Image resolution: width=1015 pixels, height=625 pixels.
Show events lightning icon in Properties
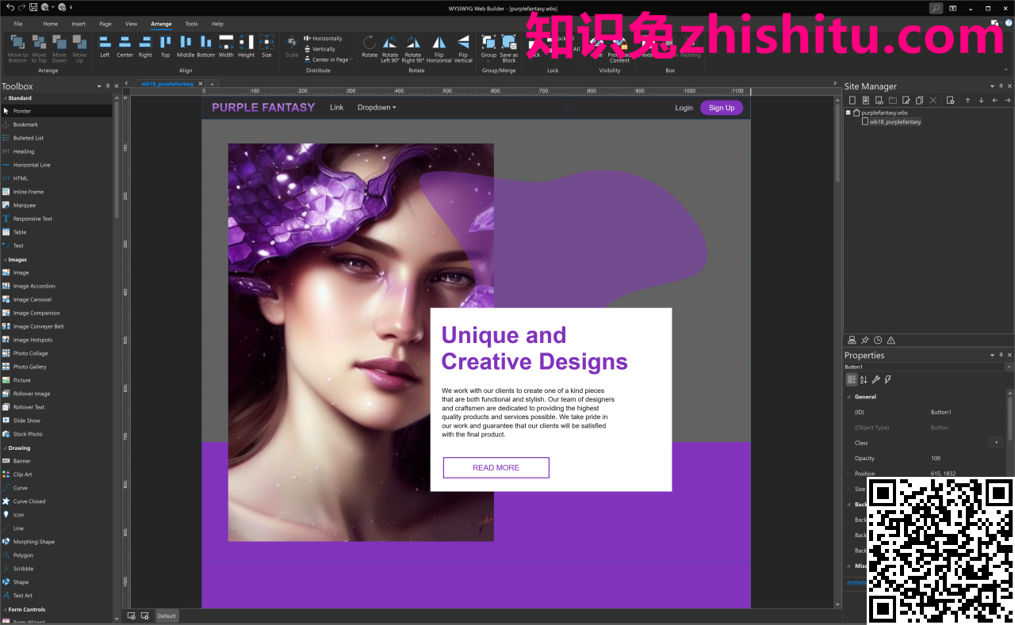[888, 379]
